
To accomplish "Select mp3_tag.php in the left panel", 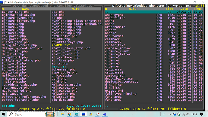I will [12, 94].
